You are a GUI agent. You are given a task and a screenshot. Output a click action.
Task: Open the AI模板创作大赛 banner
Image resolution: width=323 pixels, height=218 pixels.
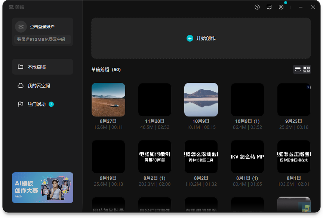pyautogui.click(x=42, y=187)
